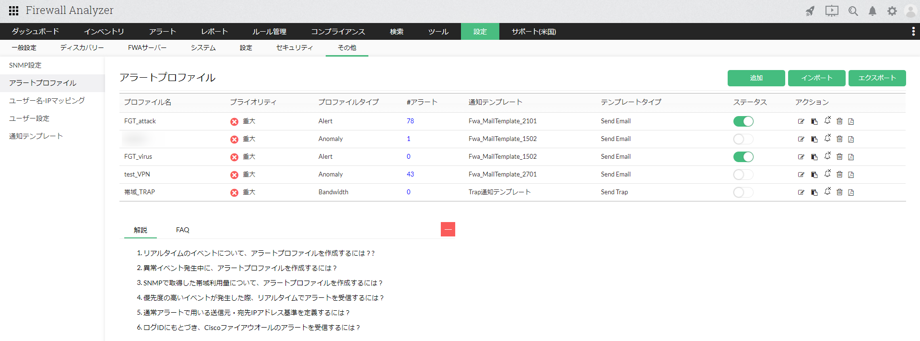Enable the 帯域_TRAP status toggle
The image size is (920, 341).
pos(743,192)
